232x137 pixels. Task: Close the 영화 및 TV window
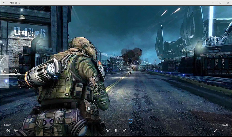point(228,3)
